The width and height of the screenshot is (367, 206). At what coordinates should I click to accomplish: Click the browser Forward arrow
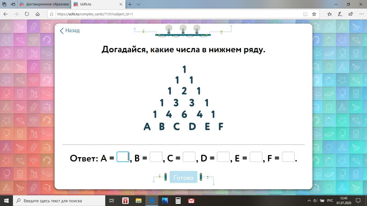(16, 14)
